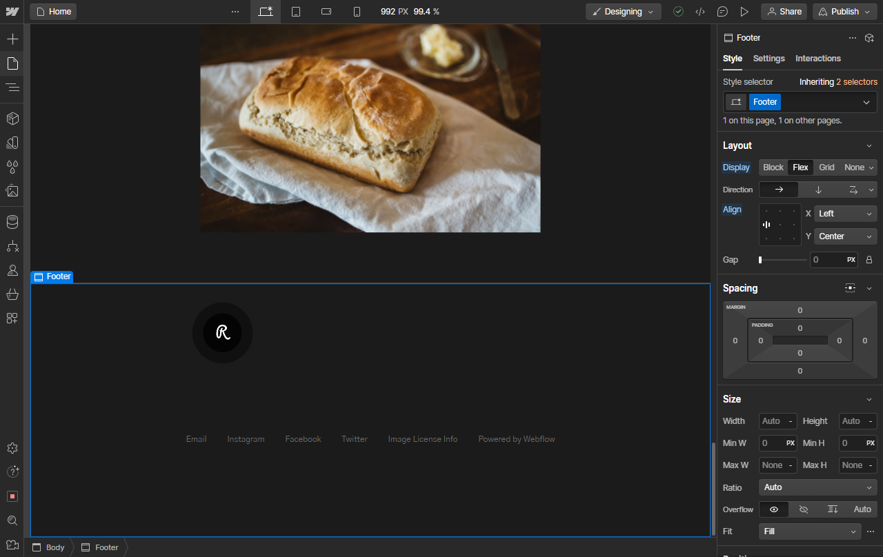Image resolution: width=883 pixels, height=557 pixels.
Task: Open the CMS collections database panel
Action: pyautogui.click(x=12, y=222)
